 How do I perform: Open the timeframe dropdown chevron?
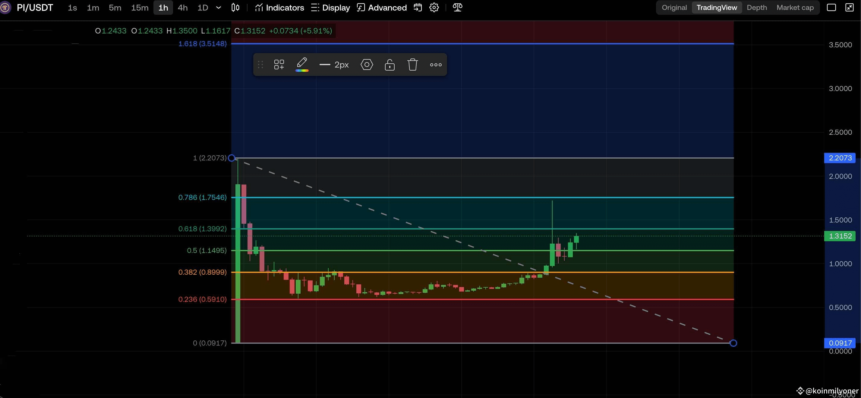(218, 8)
